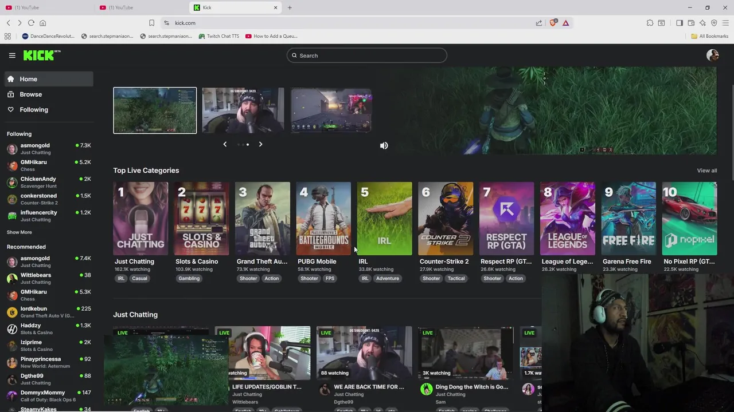Image resolution: width=734 pixels, height=412 pixels.
Task: Select Home in the sidebar
Action: [x=49, y=79]
